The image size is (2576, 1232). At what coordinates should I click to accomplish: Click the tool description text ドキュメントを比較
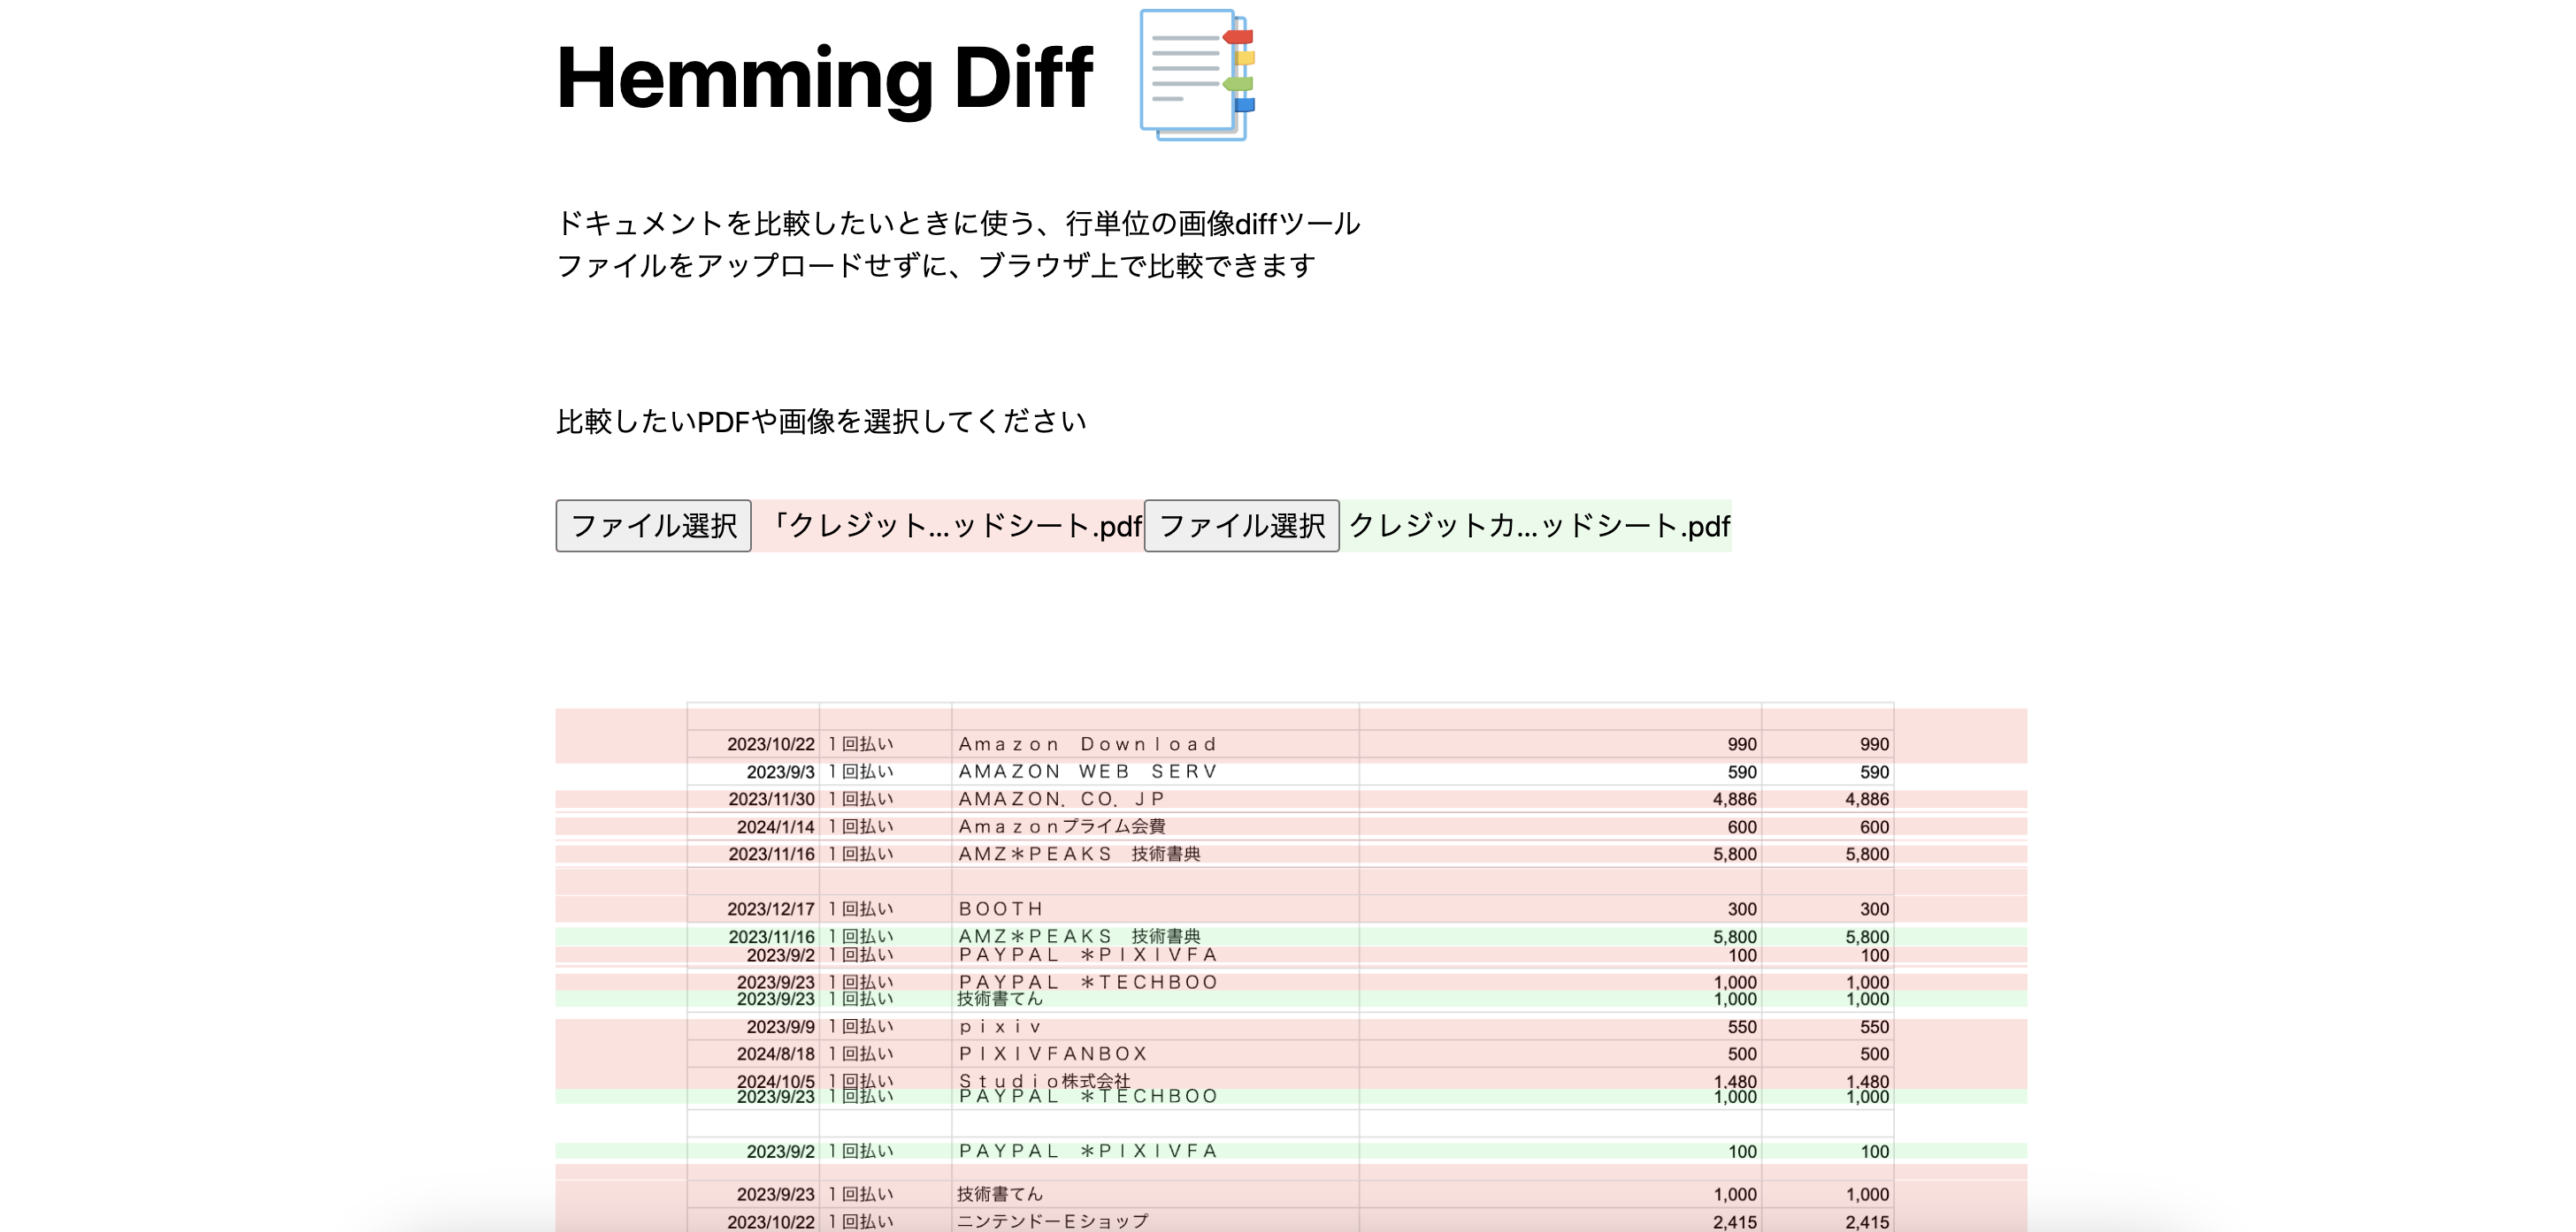click(957, 223)
